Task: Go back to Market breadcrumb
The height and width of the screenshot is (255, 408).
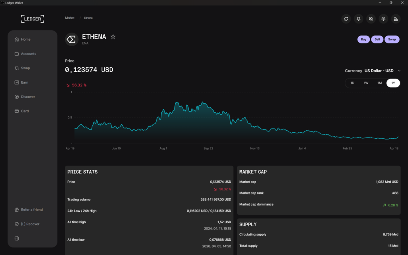Action: click(70, 18)
